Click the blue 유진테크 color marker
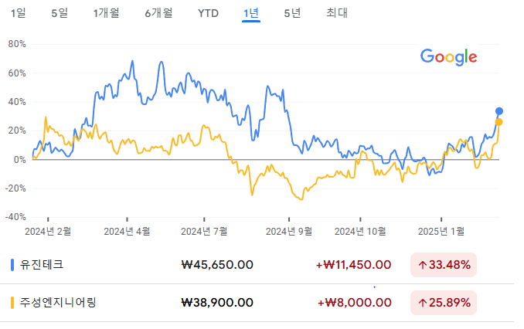Image resolution: width=524 pixels, height=329 pixels. pos(12,264)
